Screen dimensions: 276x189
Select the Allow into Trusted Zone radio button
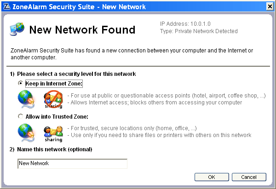pos(20,116)
